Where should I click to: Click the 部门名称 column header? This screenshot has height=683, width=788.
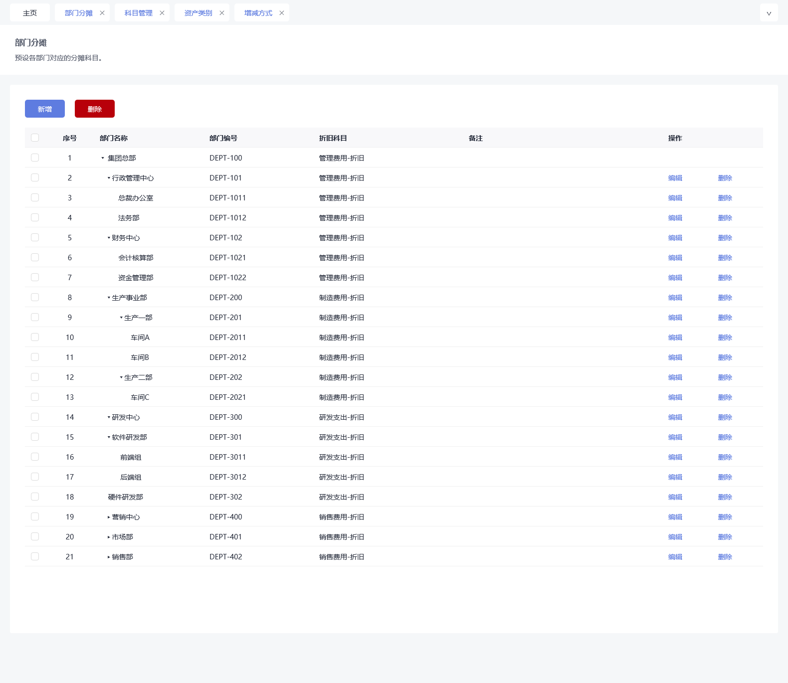(x=114, y=138)
